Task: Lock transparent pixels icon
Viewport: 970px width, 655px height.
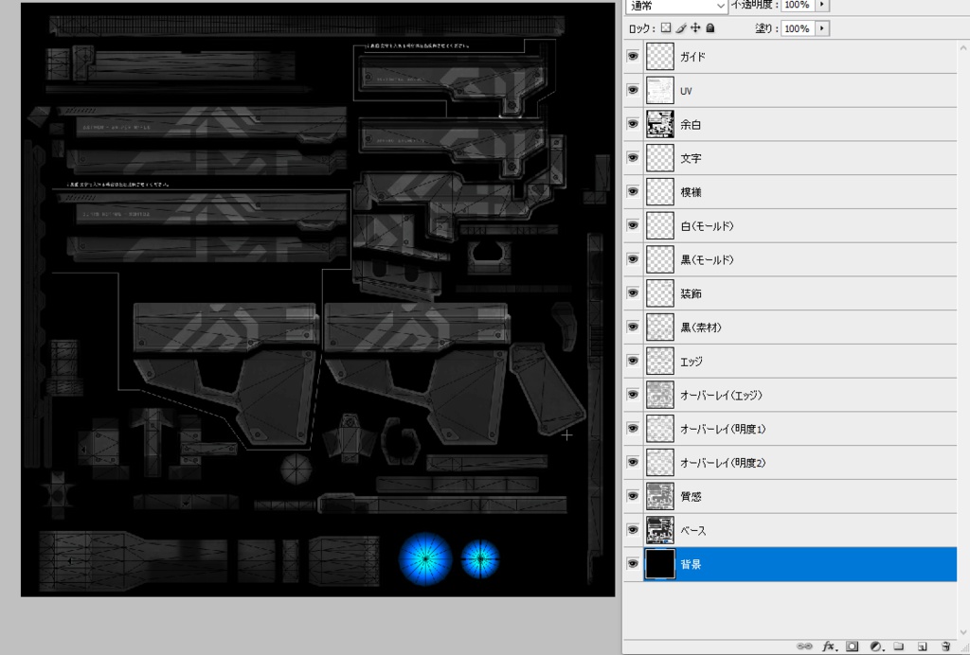Action: click(666, 27)
